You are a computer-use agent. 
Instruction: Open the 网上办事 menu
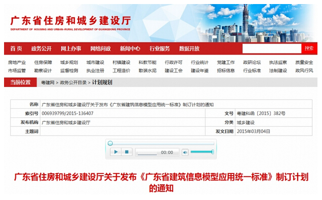(71, 49)
